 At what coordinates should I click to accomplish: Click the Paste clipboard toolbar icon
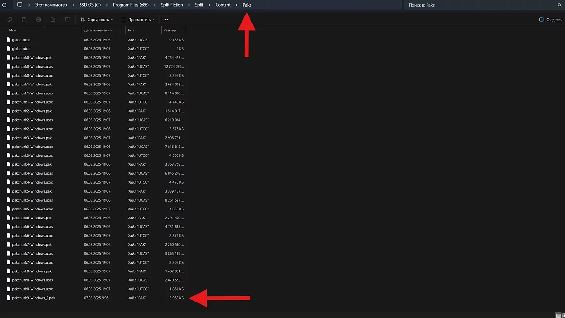(24, 20)
